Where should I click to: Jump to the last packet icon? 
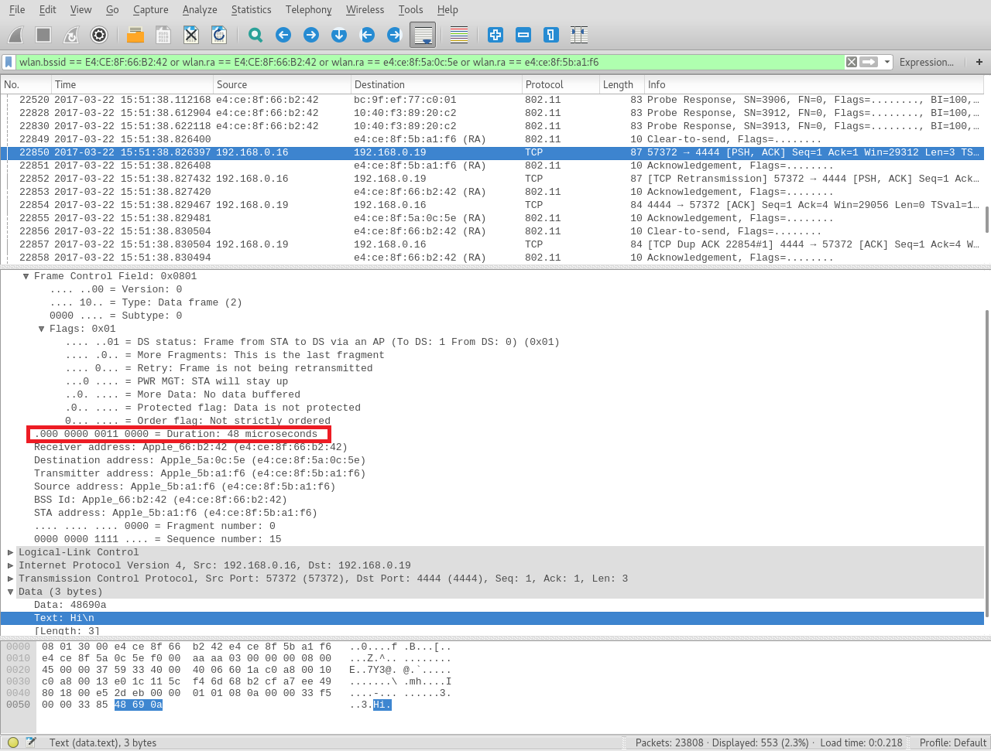(395, 35)
